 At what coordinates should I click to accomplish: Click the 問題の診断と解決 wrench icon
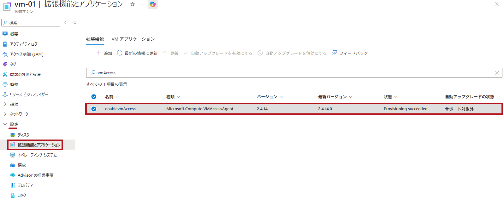[x=5, y=74]
